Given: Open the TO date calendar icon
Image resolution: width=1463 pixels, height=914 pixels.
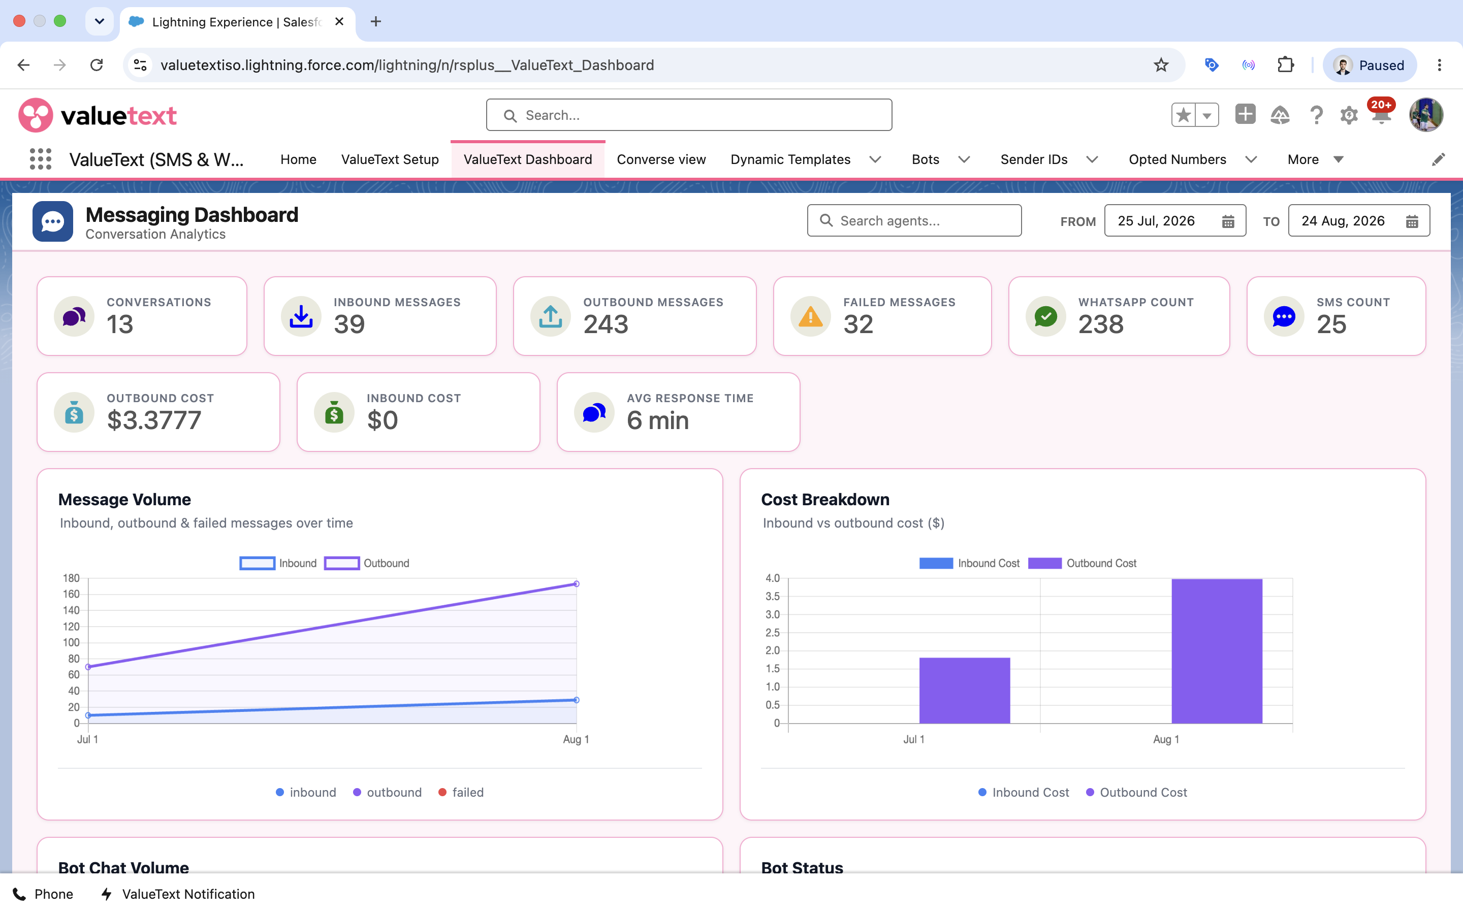Looking at the screenshot, I should pos(1412,221).
